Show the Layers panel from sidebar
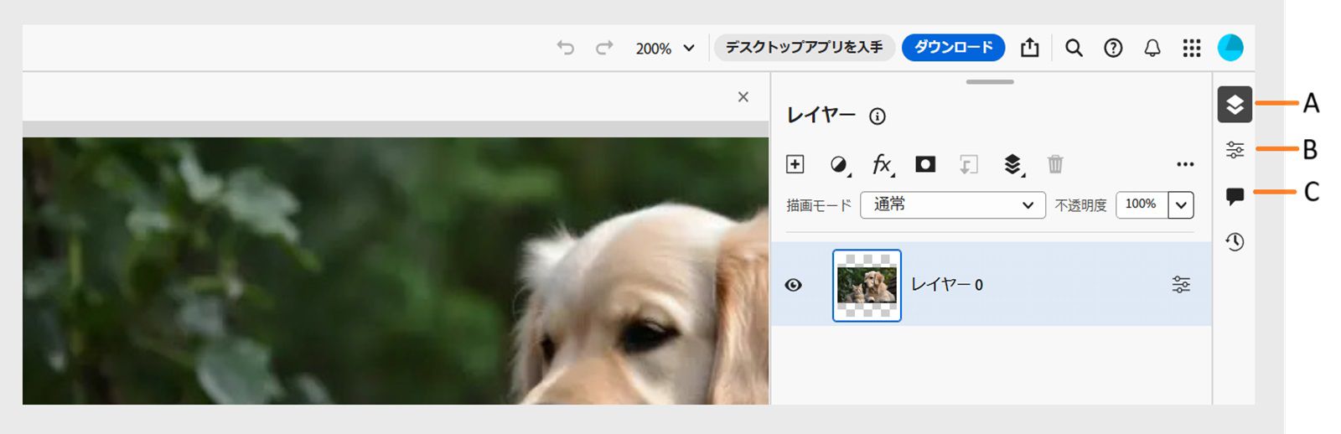The image size is (1341, 434). pyautogui.click(x=1235, y=105)
